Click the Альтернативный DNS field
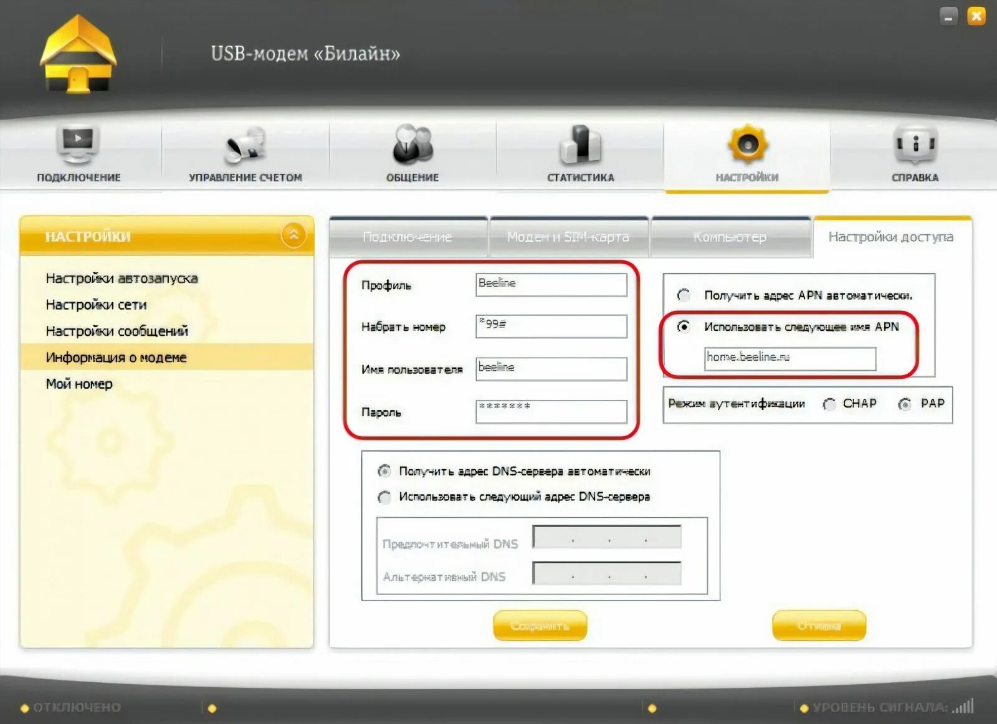 pos(607,573)
